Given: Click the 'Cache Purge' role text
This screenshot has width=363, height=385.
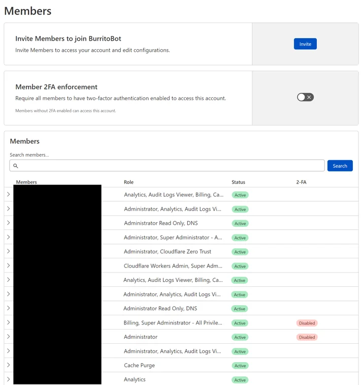Looking at the screenshot, I should (139, 365).
